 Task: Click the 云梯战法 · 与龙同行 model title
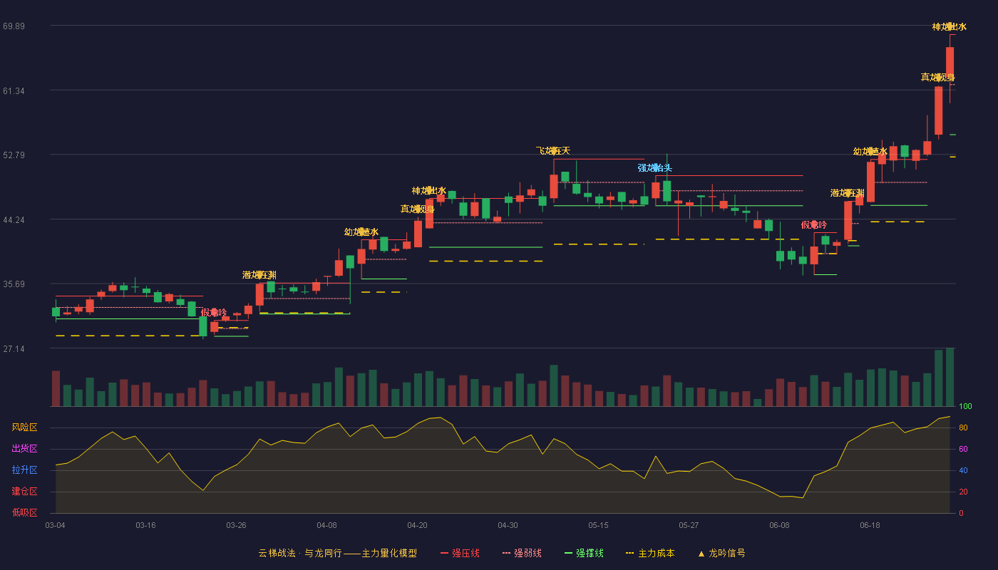[338, 553]
